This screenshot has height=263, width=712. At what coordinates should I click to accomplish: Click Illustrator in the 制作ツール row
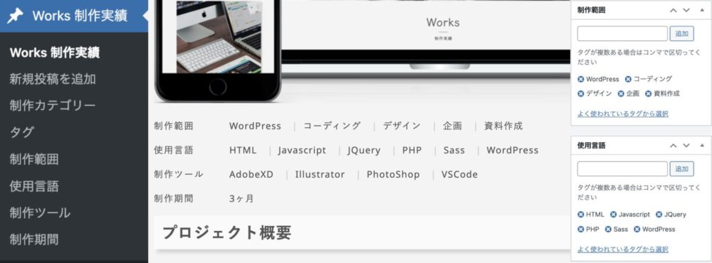coord(320,175)
